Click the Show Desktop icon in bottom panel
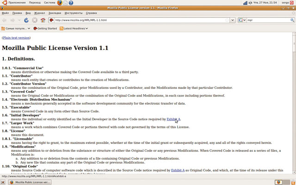The width and height of the screenshot is (296, 185). pos(4,182)
